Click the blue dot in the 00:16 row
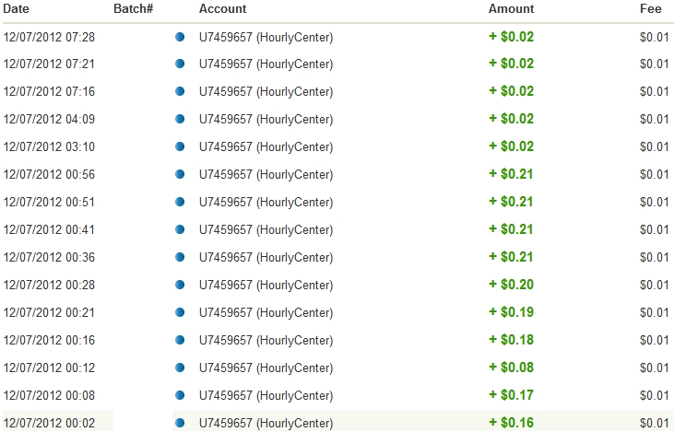Viewport: 674px width, 432px height. [x=180, y=341]
